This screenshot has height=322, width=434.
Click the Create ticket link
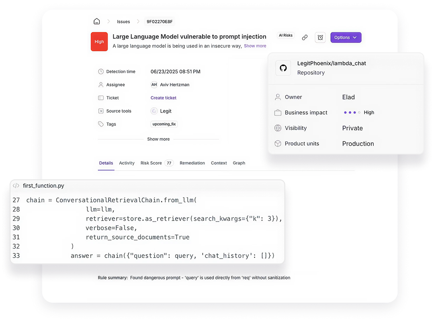tap(163, 98)
